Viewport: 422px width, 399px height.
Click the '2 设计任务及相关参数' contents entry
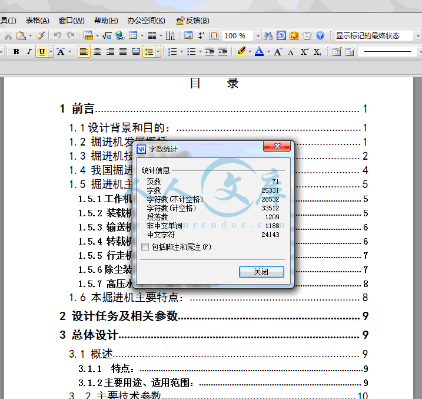(x=214, y=316)
